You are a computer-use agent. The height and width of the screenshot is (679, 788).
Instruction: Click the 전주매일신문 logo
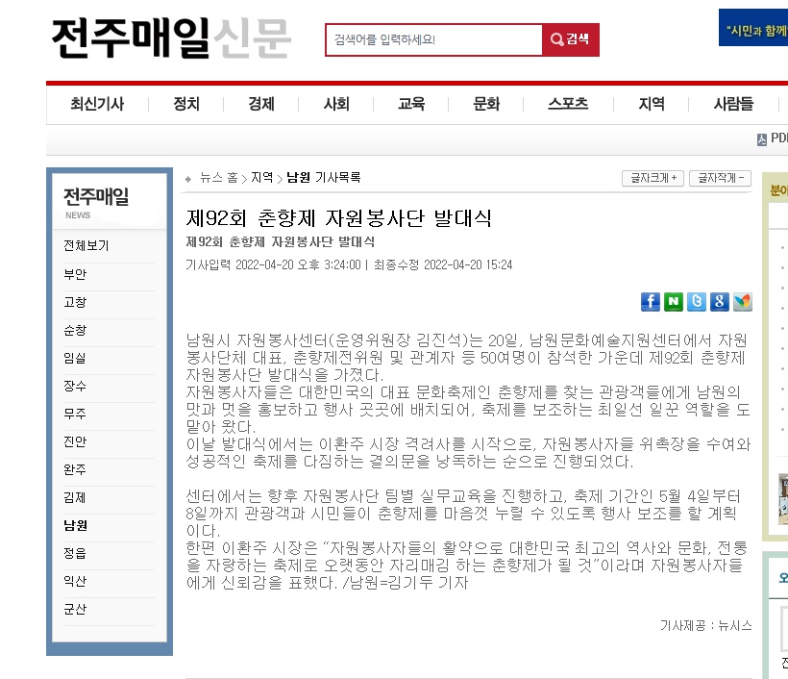(x=171, y=38)
